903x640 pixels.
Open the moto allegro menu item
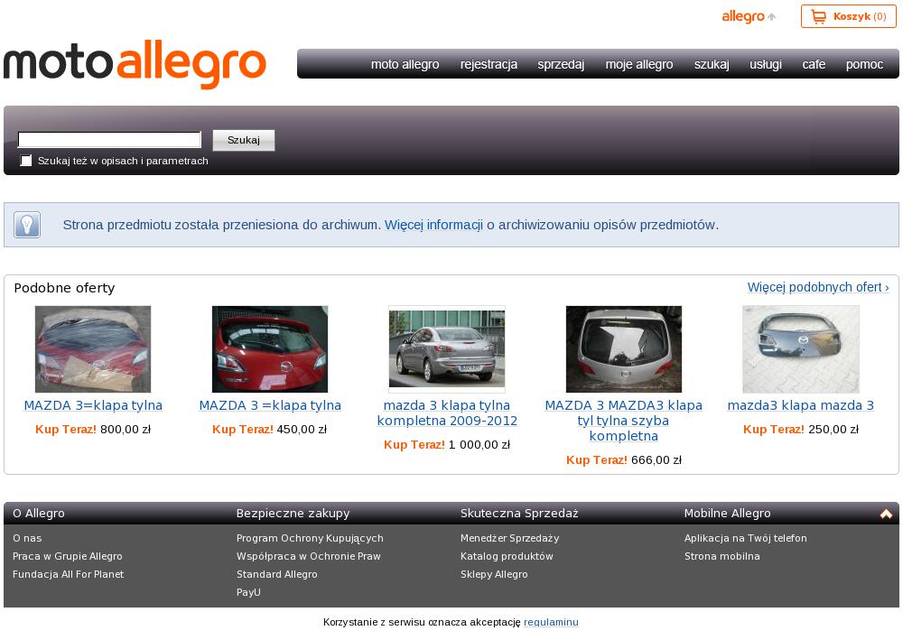(x=405, y=64)
